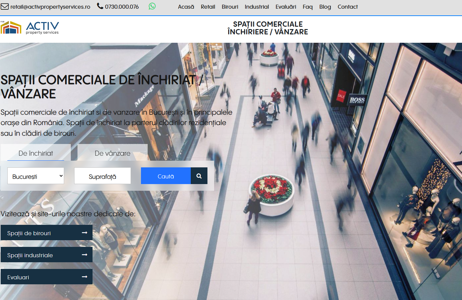
Task: Expand the Suprafață filter
Action: [x=102, y=175]
